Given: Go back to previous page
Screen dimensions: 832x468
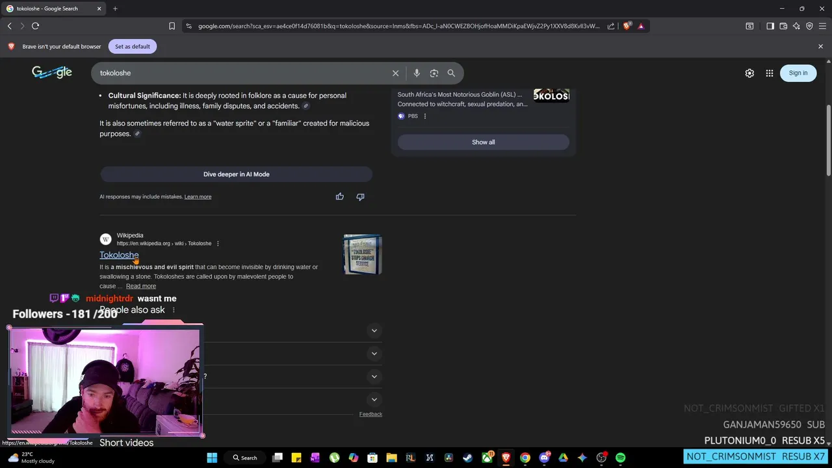Looking at the screenshot, I should (9, 26).
